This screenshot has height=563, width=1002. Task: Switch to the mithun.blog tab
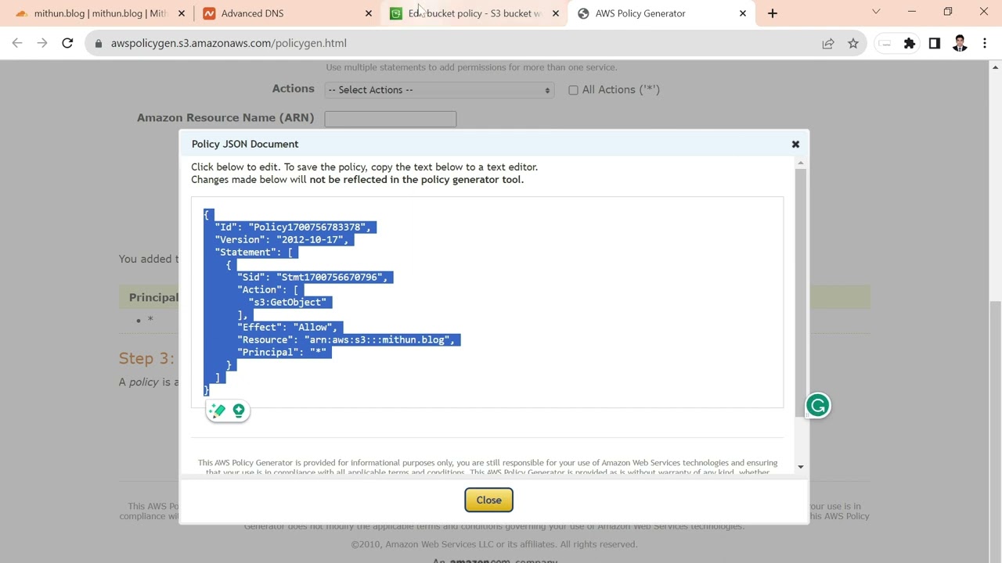click(x=92, y=13)
